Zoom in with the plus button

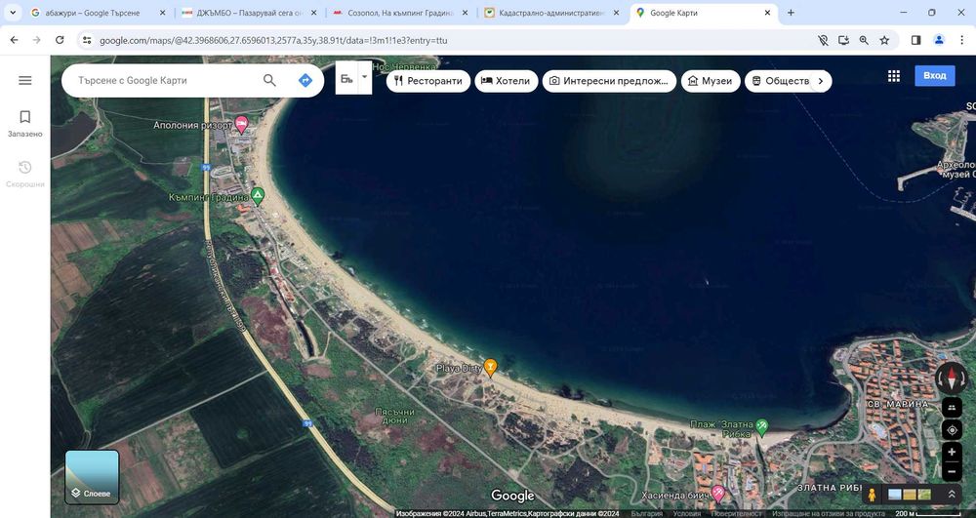pyautogui.click(x=952, y=452)
